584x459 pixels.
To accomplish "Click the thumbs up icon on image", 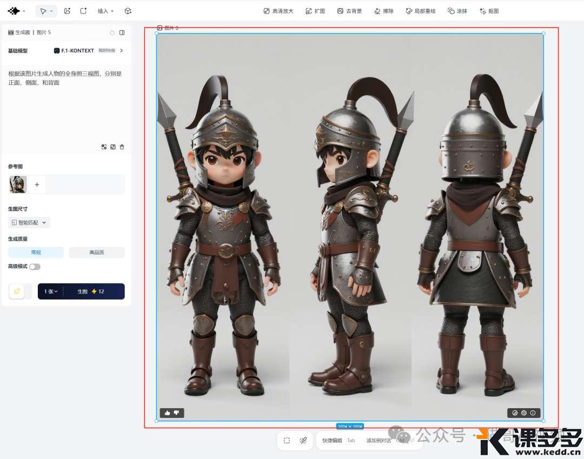I will pyautogui.click(x=167, y=413).
